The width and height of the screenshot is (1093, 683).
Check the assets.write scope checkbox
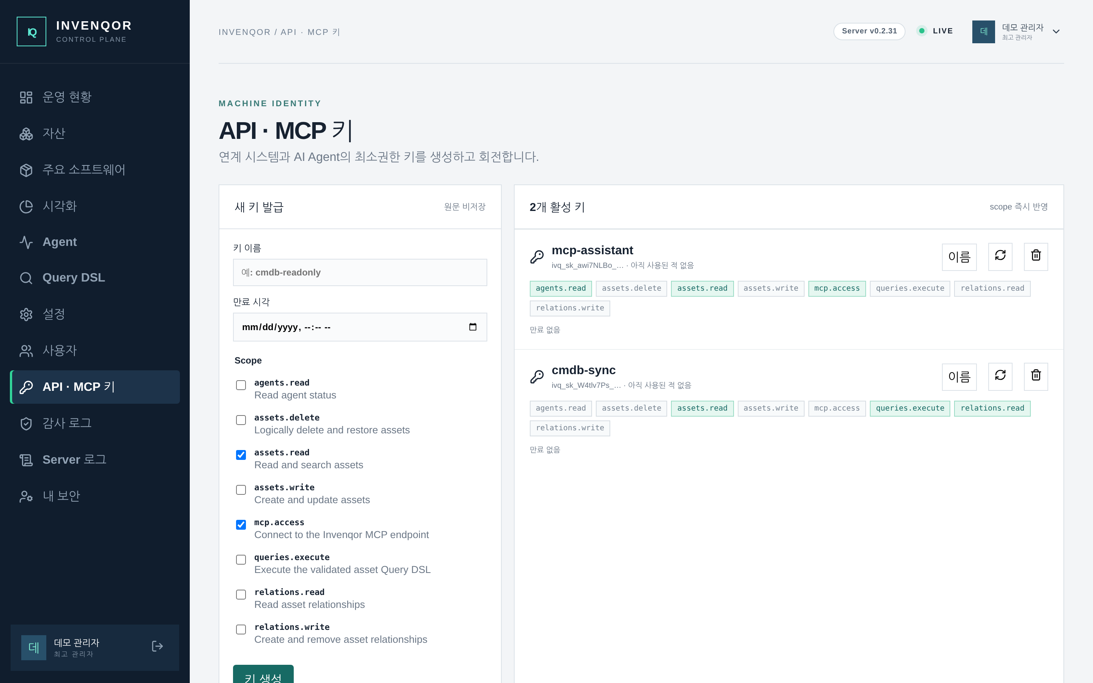[241, 490]
